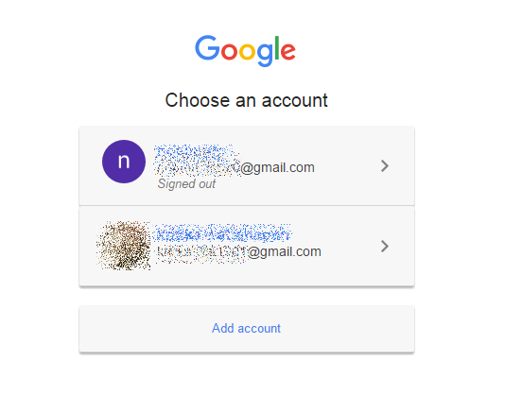Select the Gmail address in the second account row

click(238, 251)
